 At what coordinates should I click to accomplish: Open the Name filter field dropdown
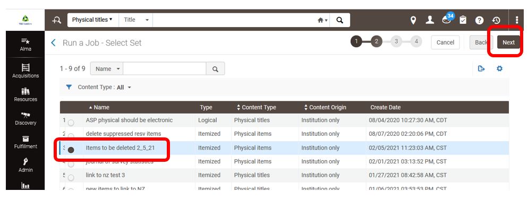107,69
